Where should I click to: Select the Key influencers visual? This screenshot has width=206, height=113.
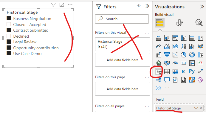pyautogui.click(x=200, y=71)
